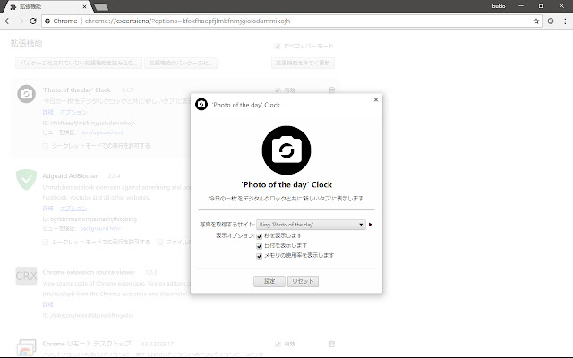
Task: Click the large camera logo in dialog
Action: 286,150
